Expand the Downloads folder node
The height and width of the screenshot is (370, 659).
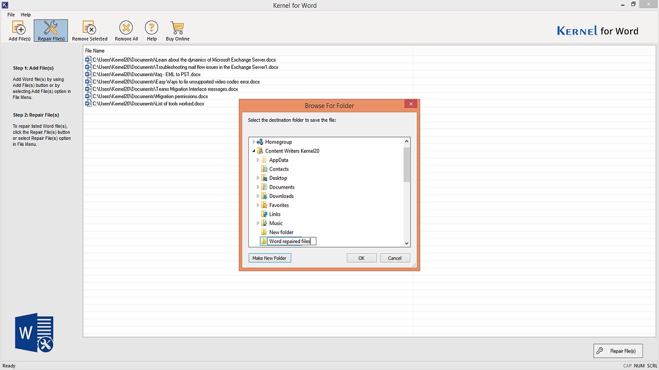[x=258, y=196]
